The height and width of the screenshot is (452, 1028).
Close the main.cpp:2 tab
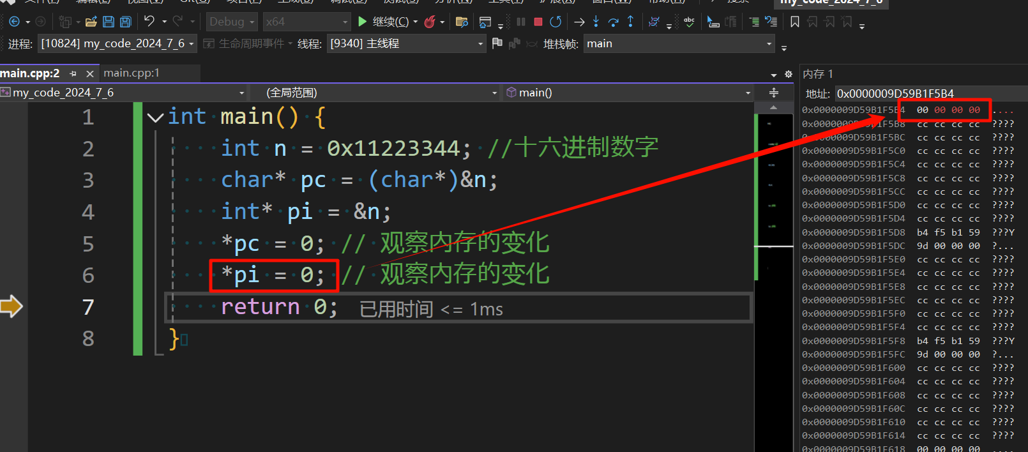(x=90, y=73)
